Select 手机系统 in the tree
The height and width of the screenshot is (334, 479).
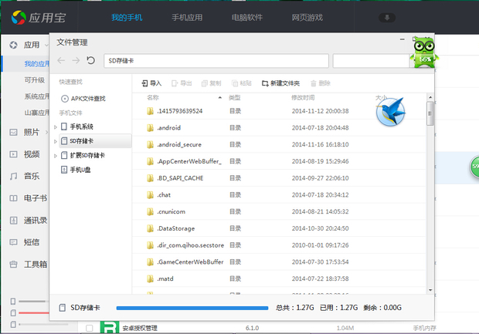(77, 127)
